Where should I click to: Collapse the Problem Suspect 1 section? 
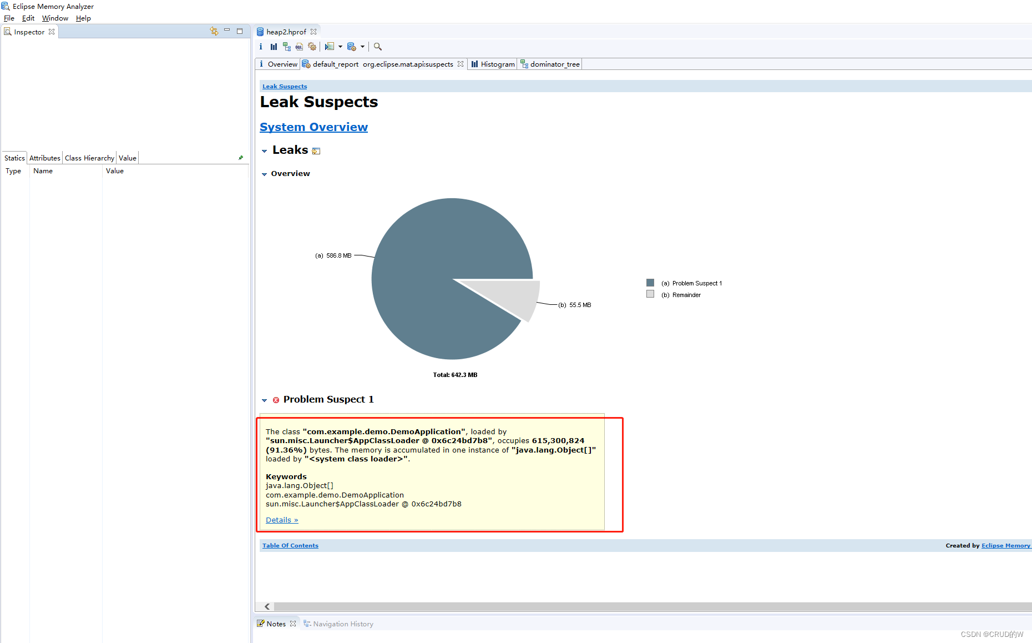coord(265,400)
